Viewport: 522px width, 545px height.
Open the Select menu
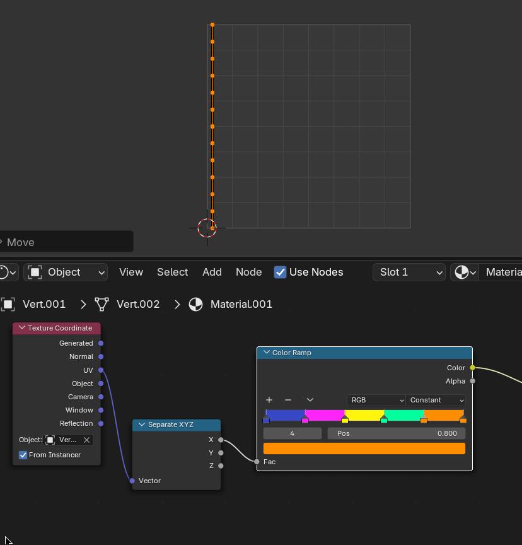pyautogui.click(x=172, y=272)
